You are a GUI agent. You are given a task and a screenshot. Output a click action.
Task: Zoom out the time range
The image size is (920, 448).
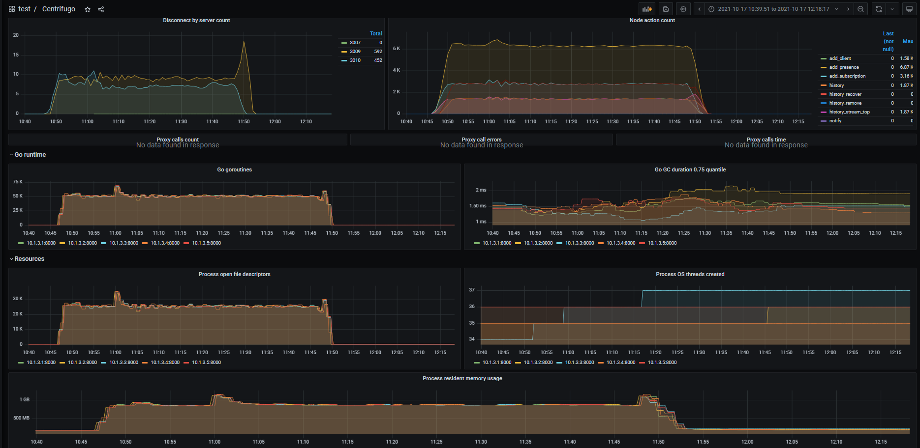tap(860, 9)
